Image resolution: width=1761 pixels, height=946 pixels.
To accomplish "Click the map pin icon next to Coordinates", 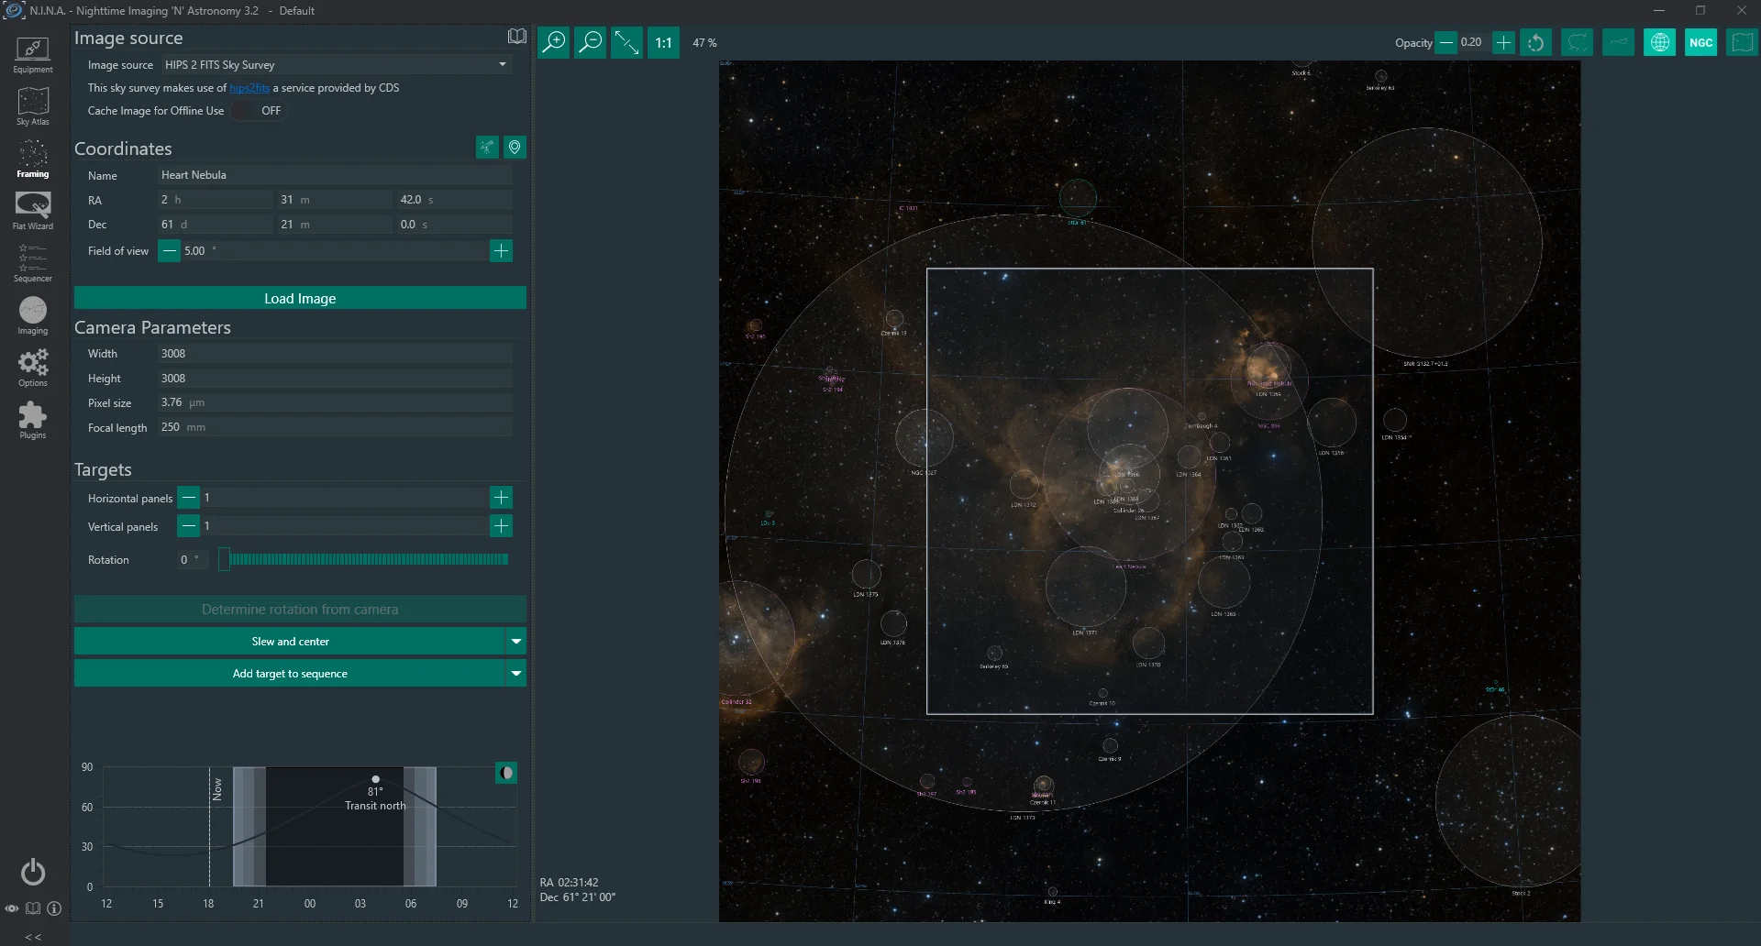I will pyautogui.click(x=515, y=147).
